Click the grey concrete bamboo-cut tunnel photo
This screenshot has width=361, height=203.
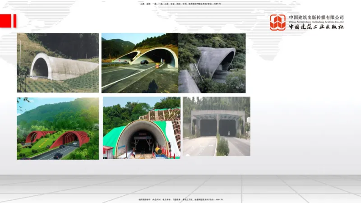[x=212, y=63]
